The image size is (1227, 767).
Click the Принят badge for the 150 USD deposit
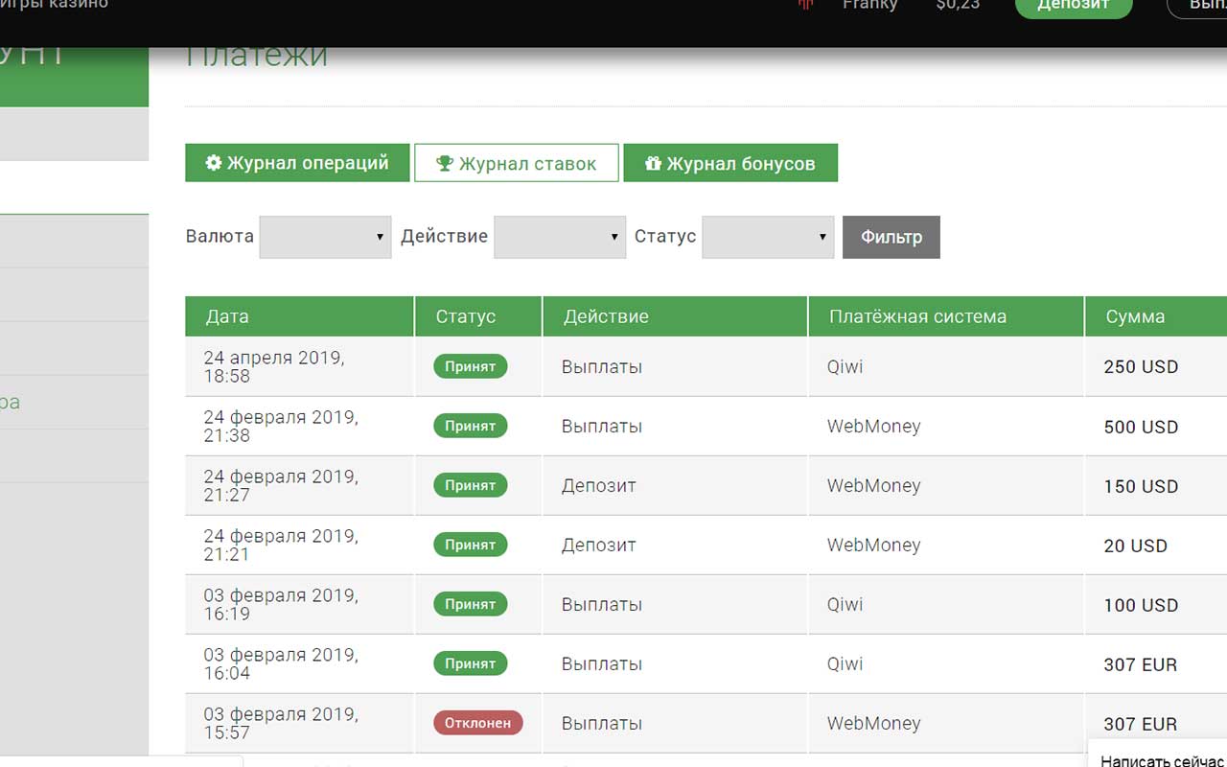(x=471, y=485)
